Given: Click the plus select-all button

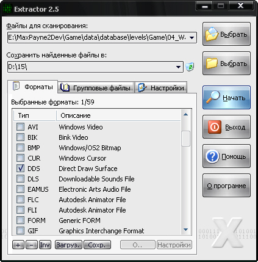Looking at the screenshot, I should point(18,245).
